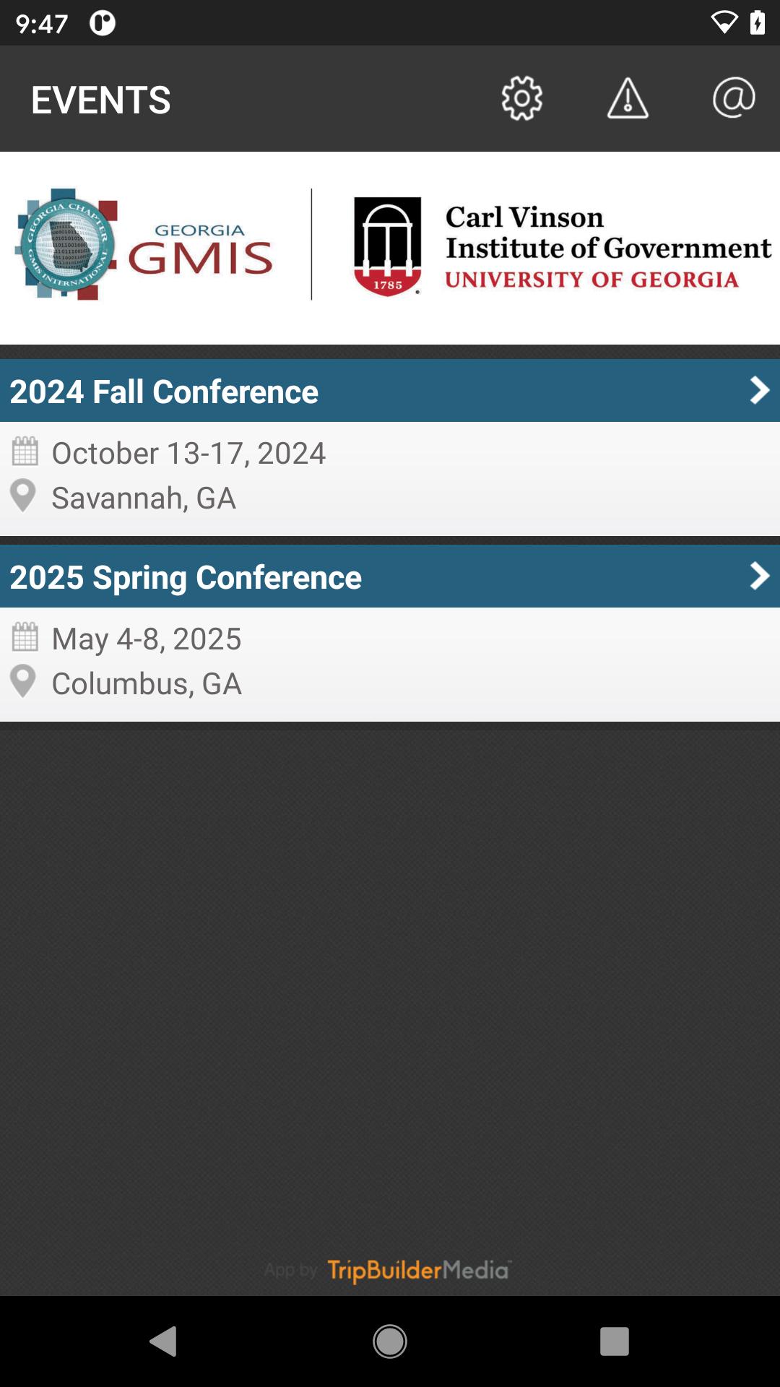Select the Columbus, GA location text
The image size is (780, 1387).
147,683
